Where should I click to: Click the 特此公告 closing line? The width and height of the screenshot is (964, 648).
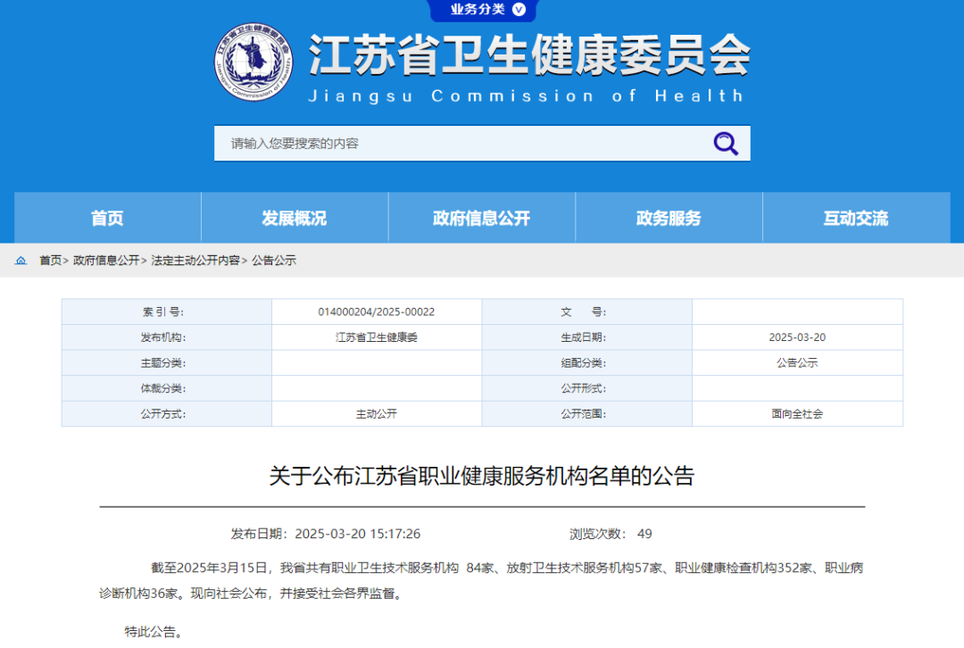click(x=154, y=631)
